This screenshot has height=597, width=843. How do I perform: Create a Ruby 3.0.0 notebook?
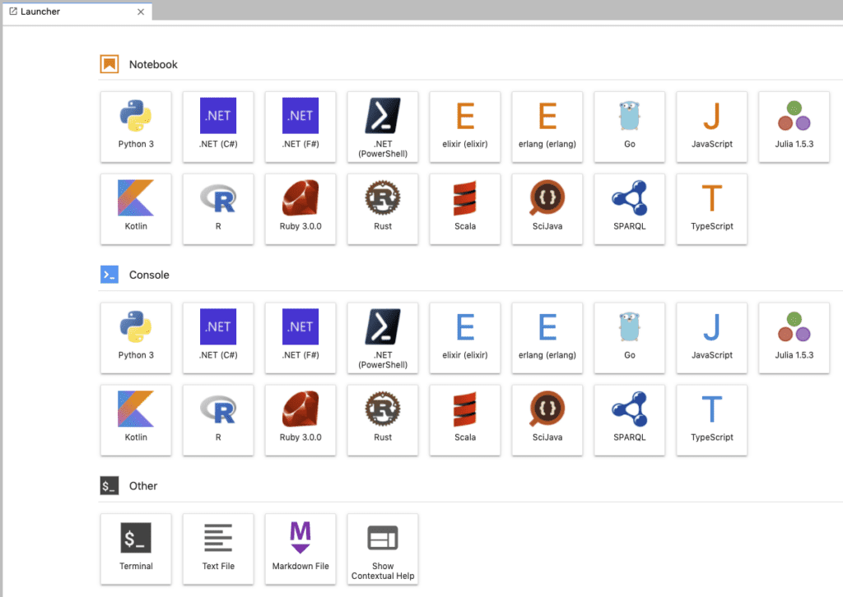(300, 209)
